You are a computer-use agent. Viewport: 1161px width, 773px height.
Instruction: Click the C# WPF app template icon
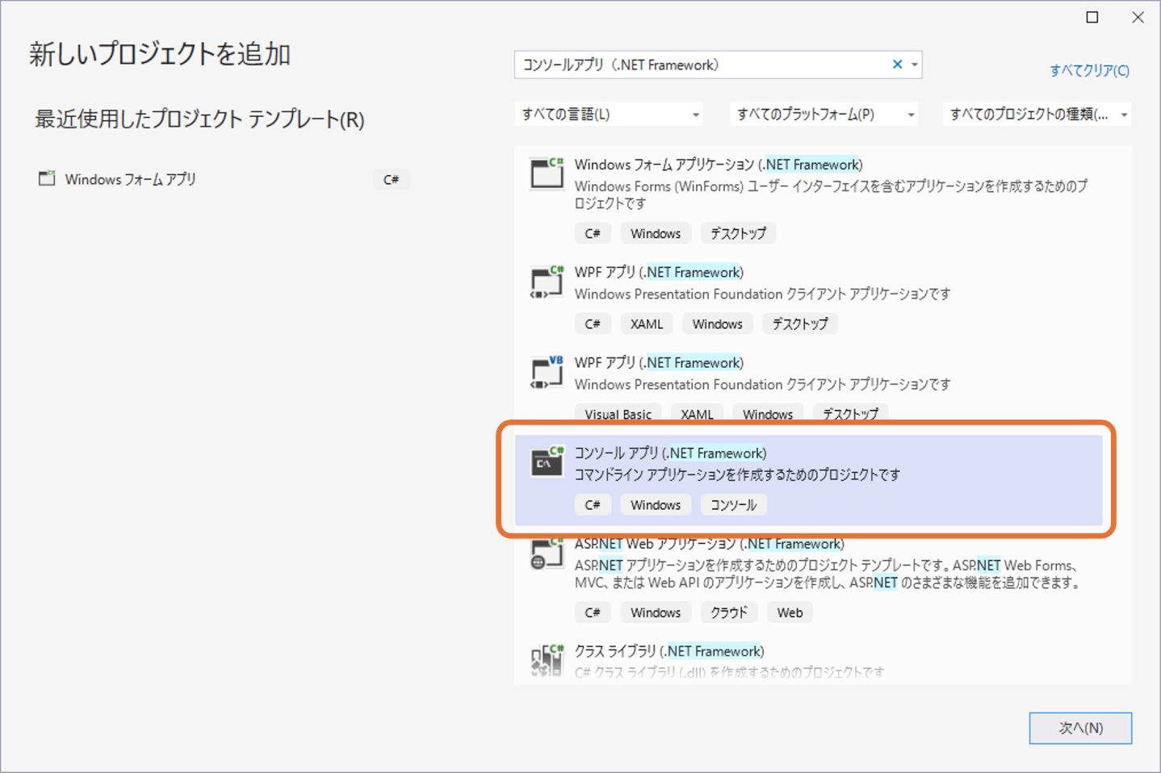click(x=547, y=281)
